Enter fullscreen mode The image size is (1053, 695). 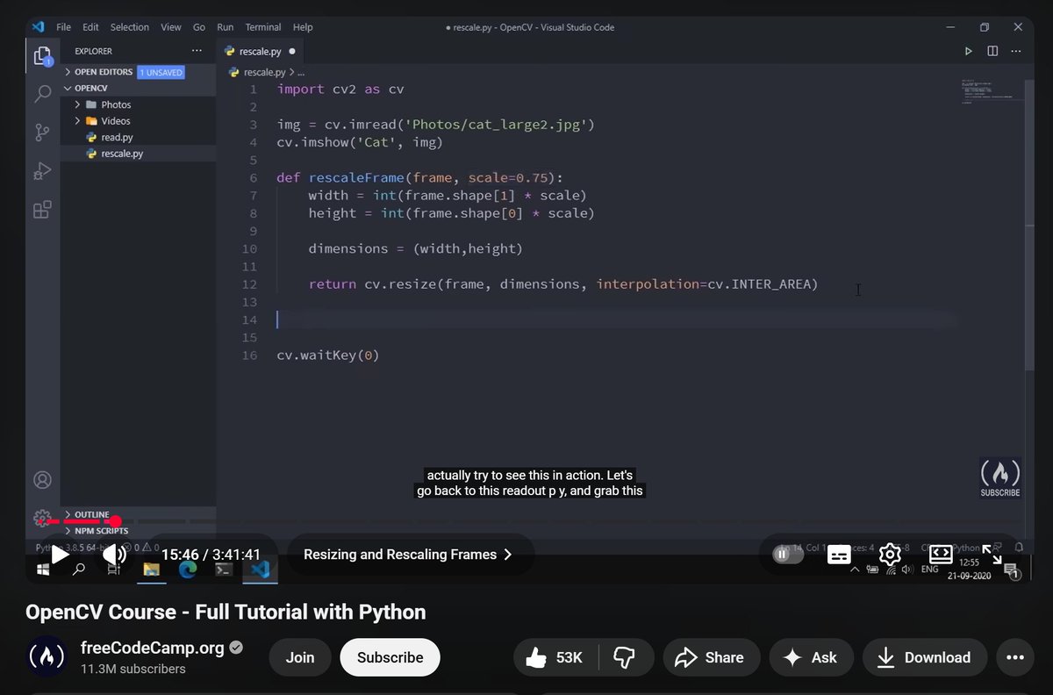pos(992,555)
